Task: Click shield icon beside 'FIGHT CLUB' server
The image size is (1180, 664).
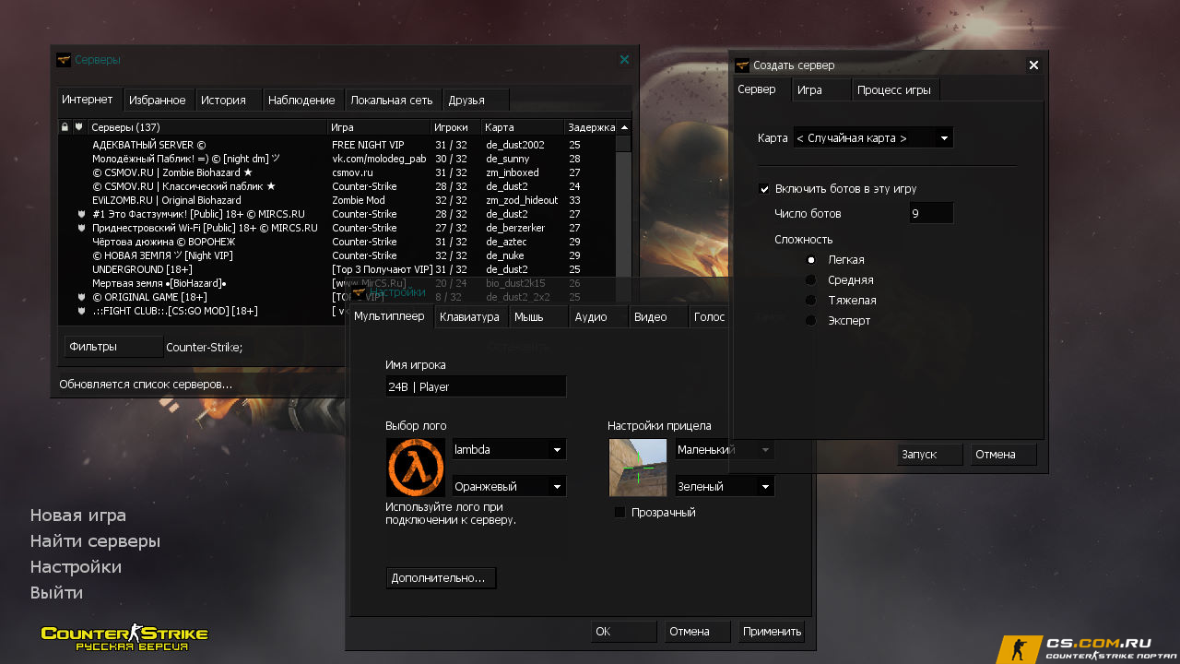Action: coord(81,311)
